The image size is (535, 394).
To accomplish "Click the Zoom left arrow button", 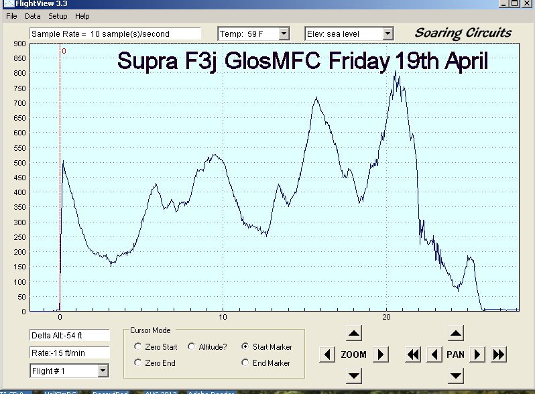I will tap(327, 354).
